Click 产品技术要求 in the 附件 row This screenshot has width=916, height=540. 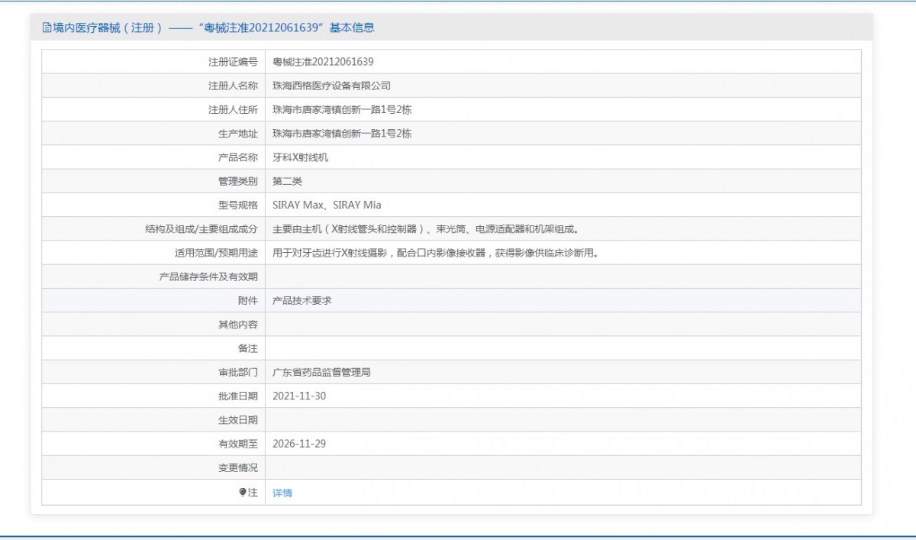(302, 300)
